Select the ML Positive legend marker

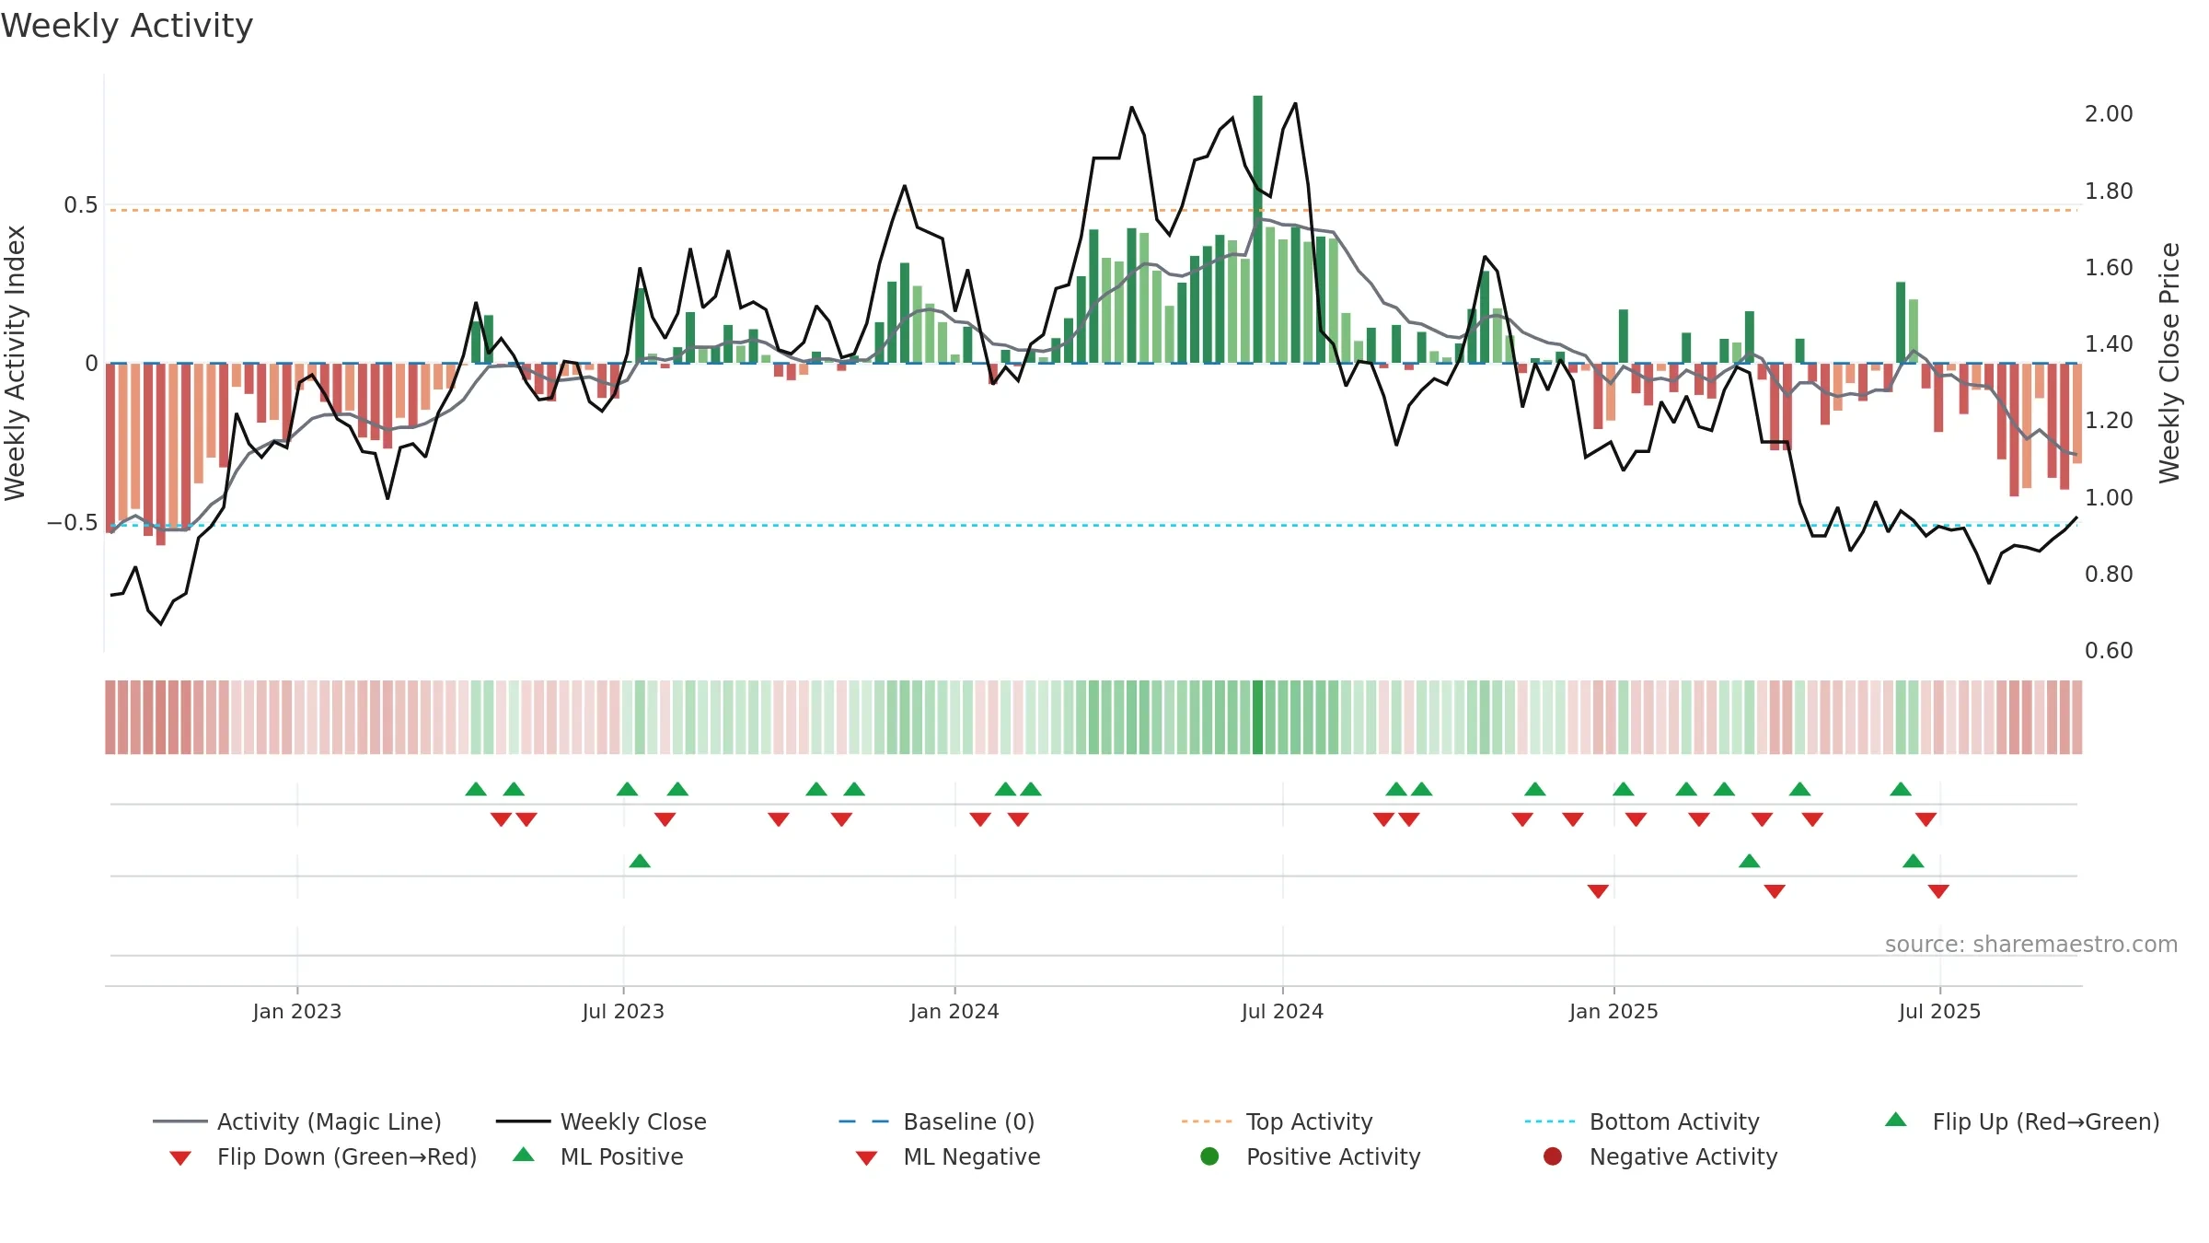pos(524,1155)
